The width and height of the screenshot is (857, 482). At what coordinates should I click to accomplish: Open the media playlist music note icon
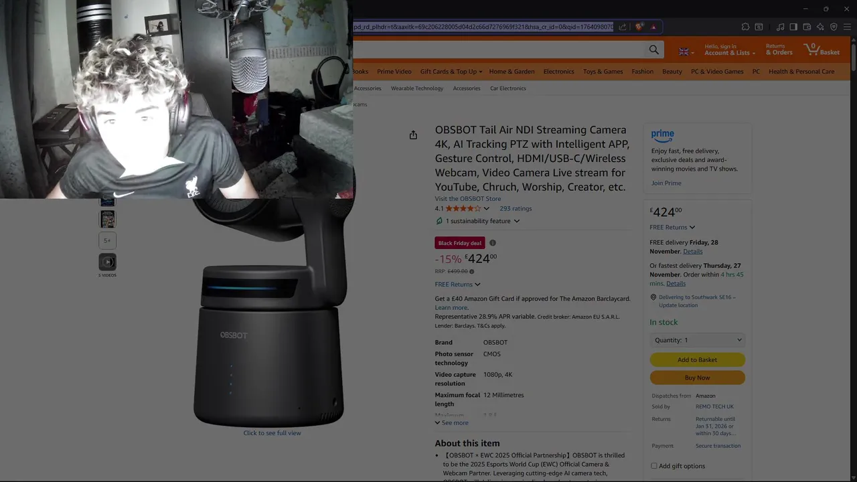point(780,27)
